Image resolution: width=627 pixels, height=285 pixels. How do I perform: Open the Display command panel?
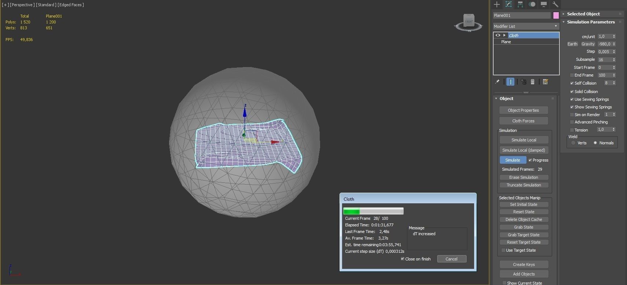click(x=544, y=4)
